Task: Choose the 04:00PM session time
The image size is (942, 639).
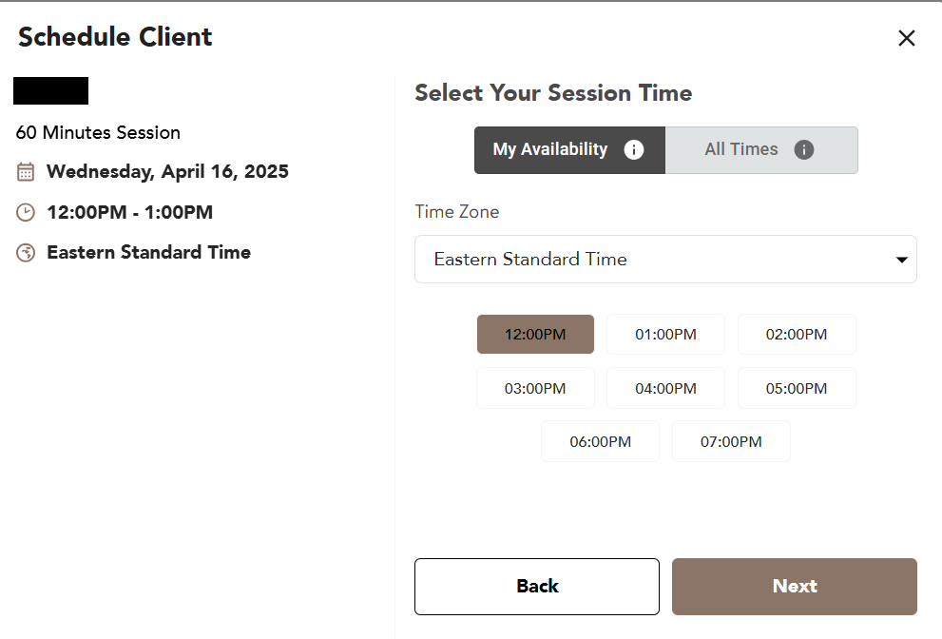Action: [x=665, y=388]
